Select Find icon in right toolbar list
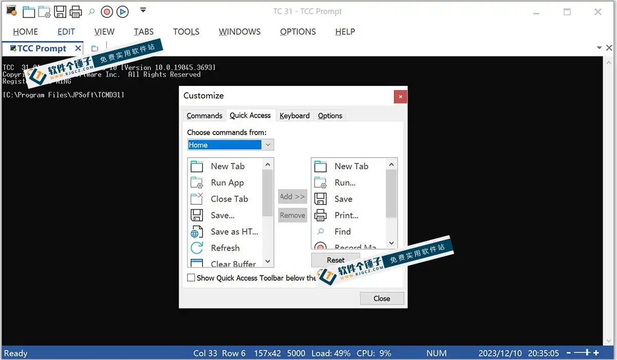617x360 pixels. (x=320, y=232)
